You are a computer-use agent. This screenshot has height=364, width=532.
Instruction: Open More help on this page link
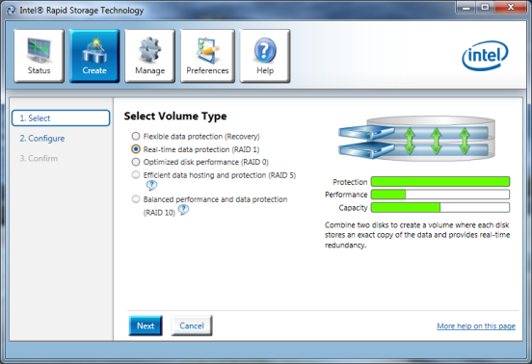(476, 326)
